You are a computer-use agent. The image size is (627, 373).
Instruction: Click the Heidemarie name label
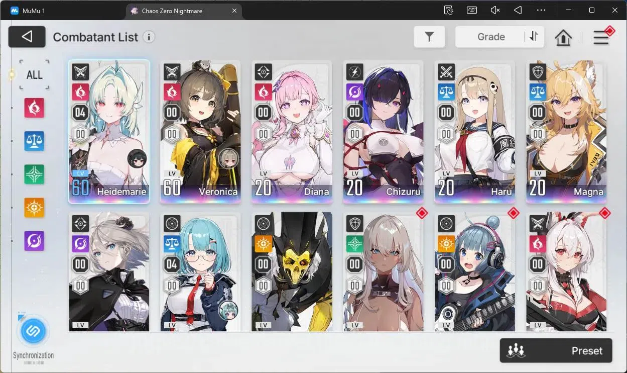[121, 192]
